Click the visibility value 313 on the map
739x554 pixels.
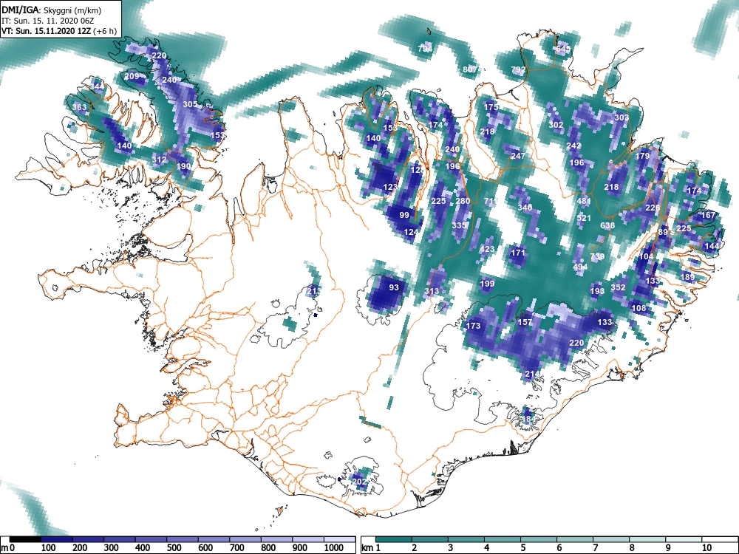(x=432, y=291)
